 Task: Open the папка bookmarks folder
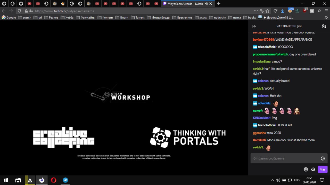pyautogui.click(x=235, y=17)
